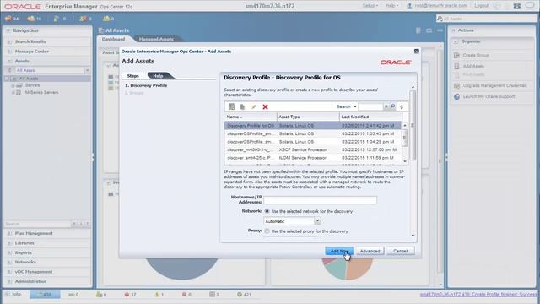
Task: Click the highlighted 438 jobs status item
Action: click(x=45, y=295)
